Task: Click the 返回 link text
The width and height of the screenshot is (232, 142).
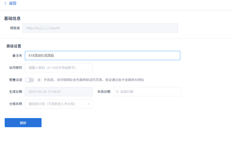Action: point(13,3)
